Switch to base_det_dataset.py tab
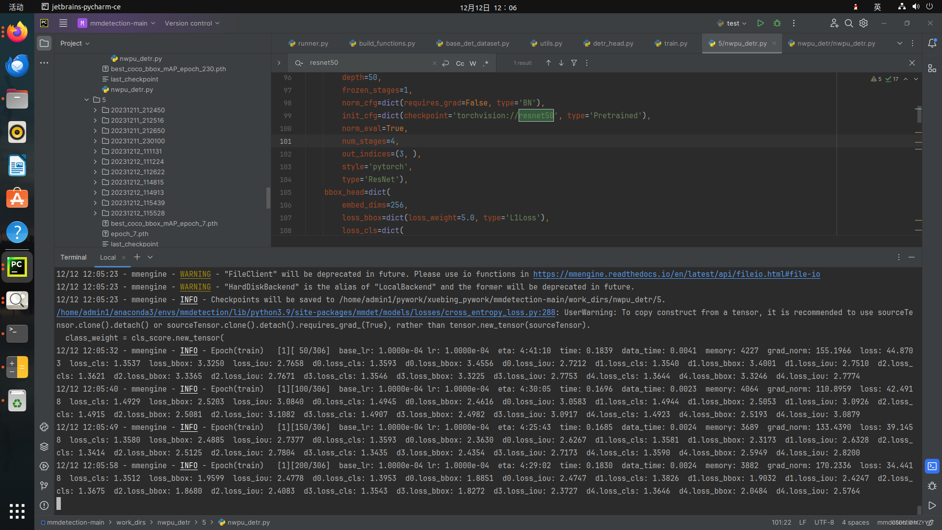Image resolution: width=942 pixels, height=530 pixels. pyautogui.click(x=473, y=43)
